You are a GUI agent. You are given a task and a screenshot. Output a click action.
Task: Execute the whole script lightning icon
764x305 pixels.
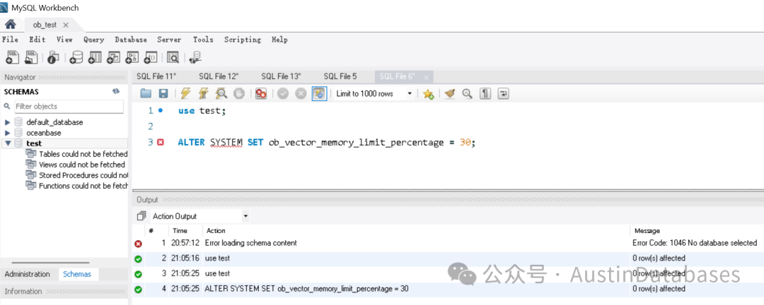pos(185,94)
